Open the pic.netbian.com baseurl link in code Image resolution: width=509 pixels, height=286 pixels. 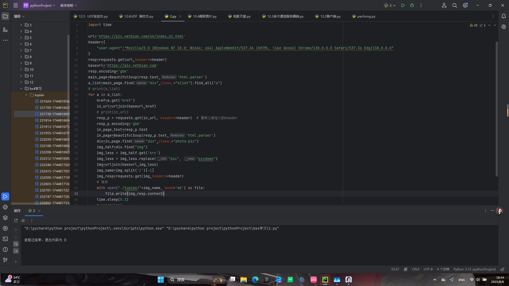(131, 65)
